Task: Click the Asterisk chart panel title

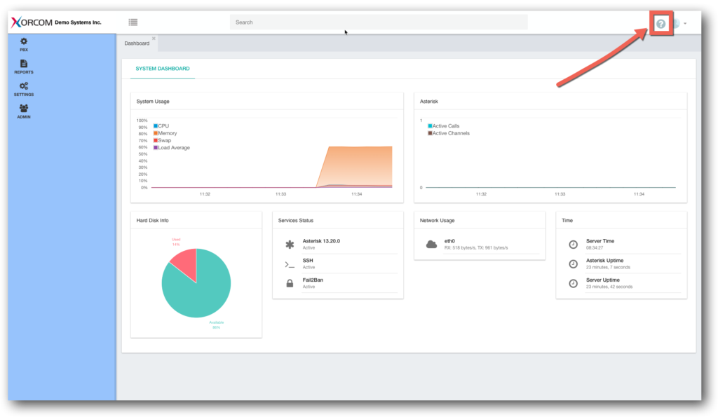Action: pyautogui.click(x=429, y=102)
